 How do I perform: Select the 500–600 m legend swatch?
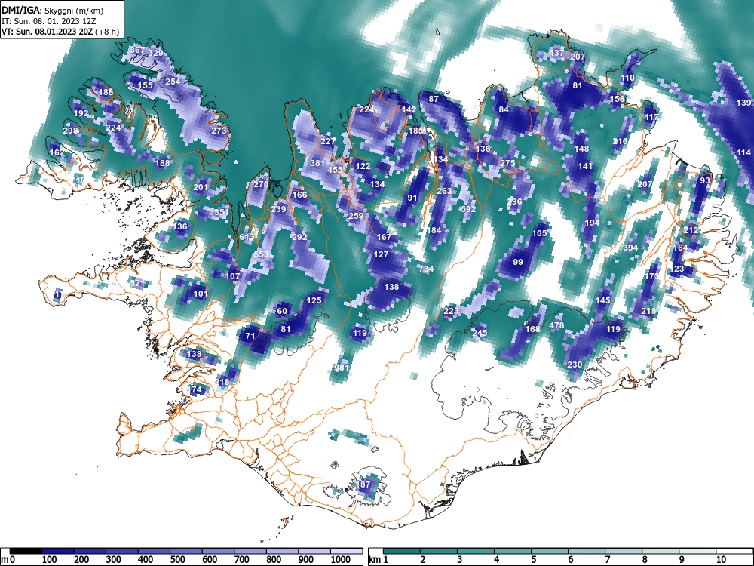click(x=186, y=551)
